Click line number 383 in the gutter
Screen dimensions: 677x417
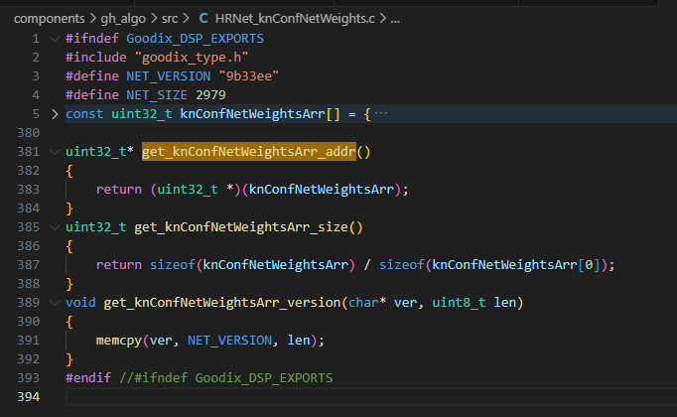[x=29, y=190]
